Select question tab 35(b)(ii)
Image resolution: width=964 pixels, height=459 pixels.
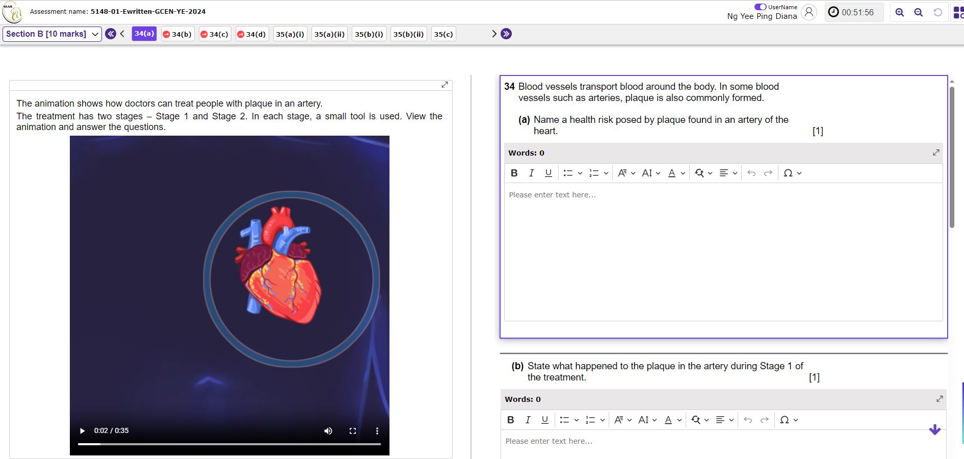pos(408,34)
